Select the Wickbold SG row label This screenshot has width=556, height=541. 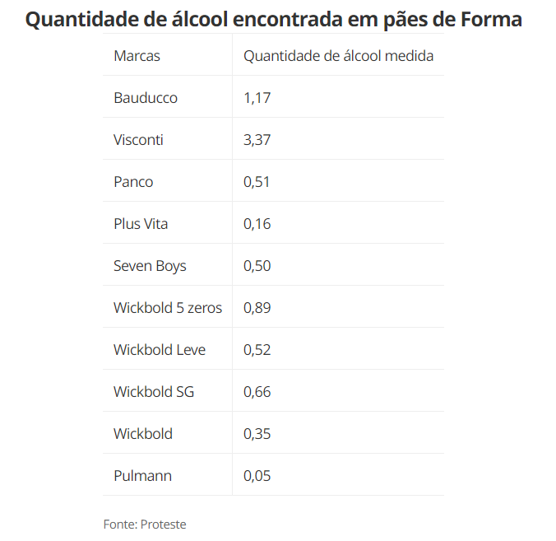154,392
